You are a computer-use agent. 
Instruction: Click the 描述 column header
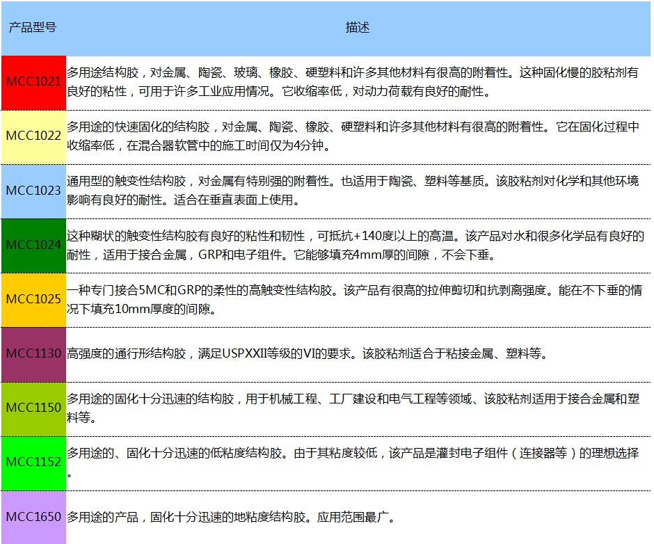(358, 28)
